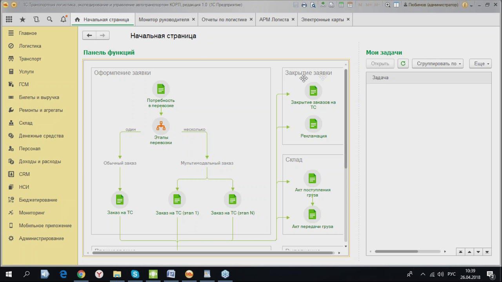The height and width of the screenshot is (282, 502).
Task: Click the panel layout icon in the title bar
Action: [396, 5]
